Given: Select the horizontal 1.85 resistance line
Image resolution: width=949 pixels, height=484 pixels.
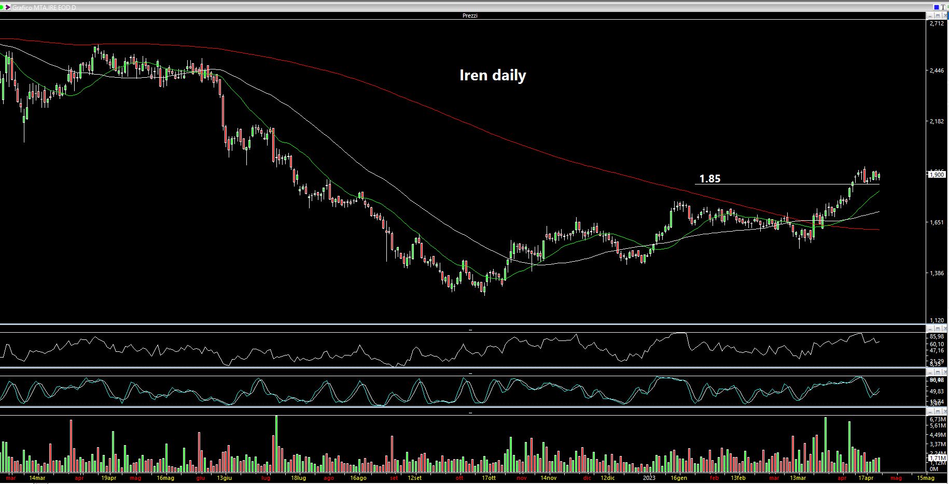Looking at the screenshot, I should 787,184.
